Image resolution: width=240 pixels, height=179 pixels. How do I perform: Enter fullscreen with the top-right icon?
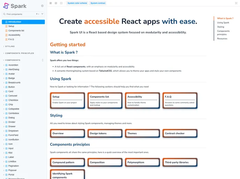tap(236, 3)
